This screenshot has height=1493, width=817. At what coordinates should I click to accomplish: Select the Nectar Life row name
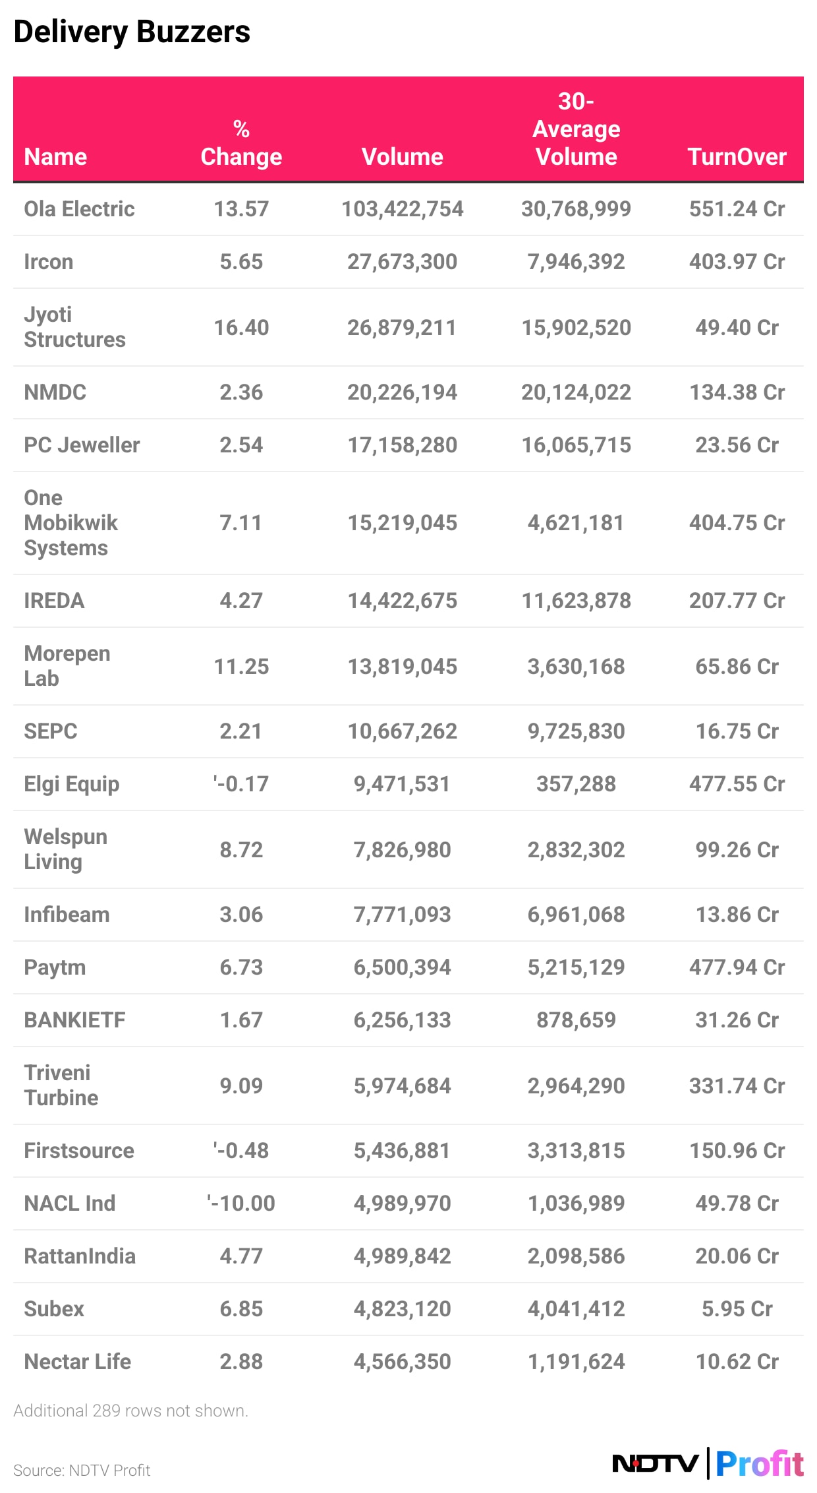[77, 1362]
